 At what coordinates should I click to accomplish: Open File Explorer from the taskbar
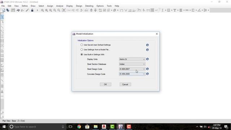(96, 127)
